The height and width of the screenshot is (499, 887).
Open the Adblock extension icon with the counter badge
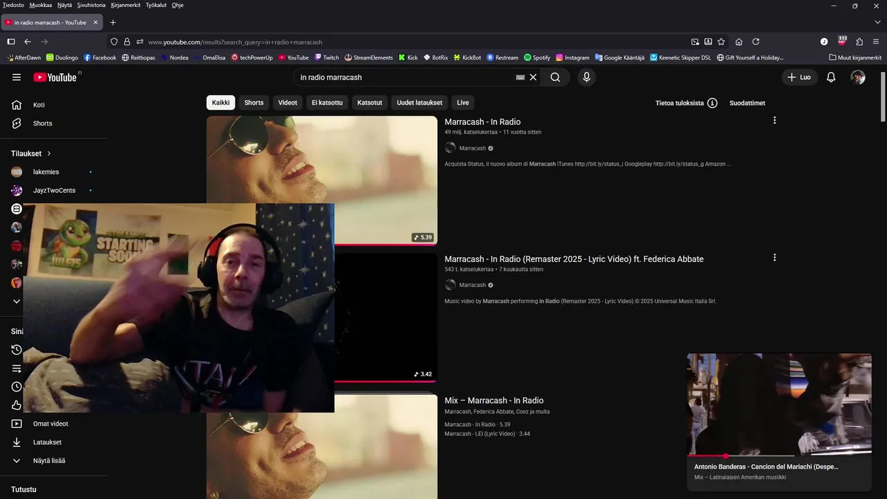coord(842,41)
